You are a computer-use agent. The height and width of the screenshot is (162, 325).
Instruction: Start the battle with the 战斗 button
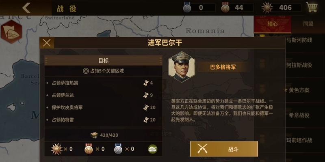(224, 149)
